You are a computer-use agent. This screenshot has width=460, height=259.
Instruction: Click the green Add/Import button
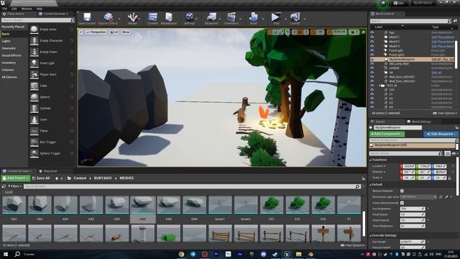click(16, 178)
